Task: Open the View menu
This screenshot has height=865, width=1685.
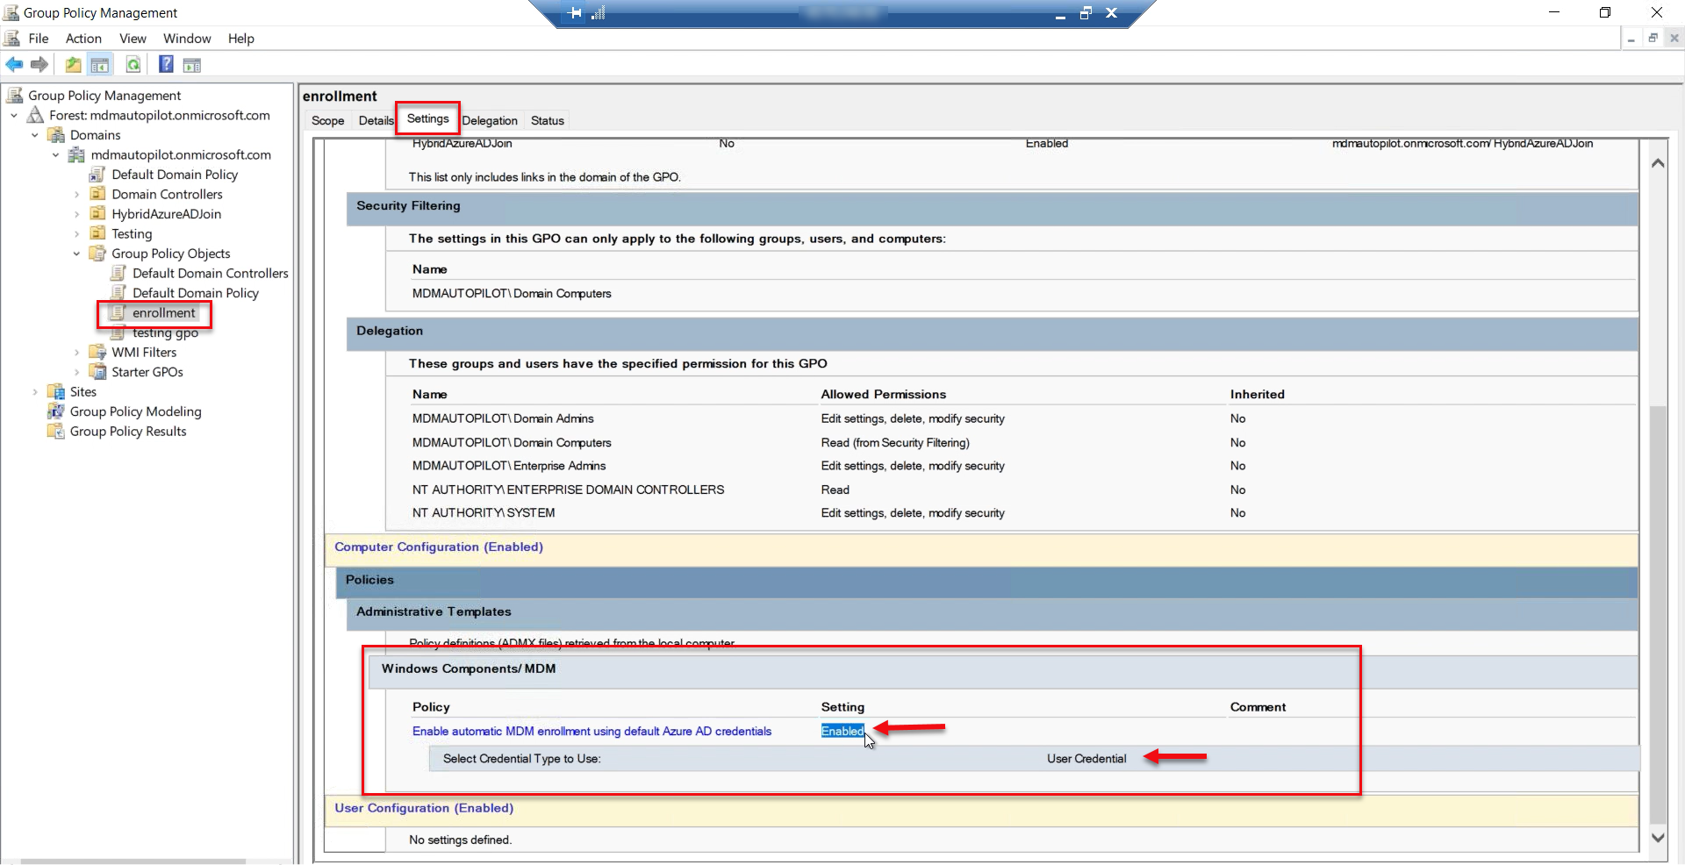Action: coord(133,39)
